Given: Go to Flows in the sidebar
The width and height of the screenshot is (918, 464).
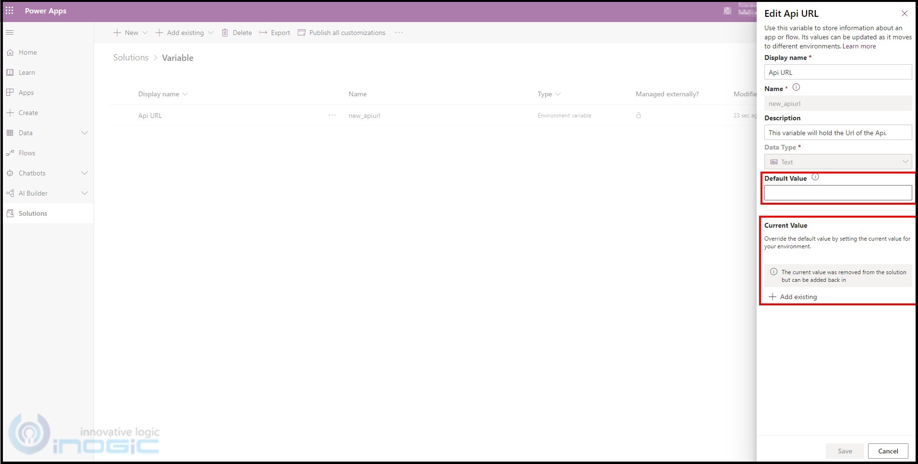Looking at the screenshot, I should (27, 153).
